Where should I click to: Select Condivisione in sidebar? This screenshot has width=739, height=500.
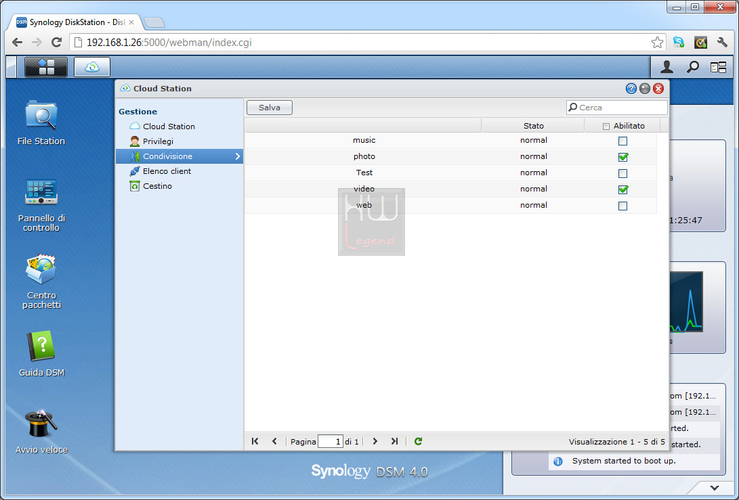[179, 156]
